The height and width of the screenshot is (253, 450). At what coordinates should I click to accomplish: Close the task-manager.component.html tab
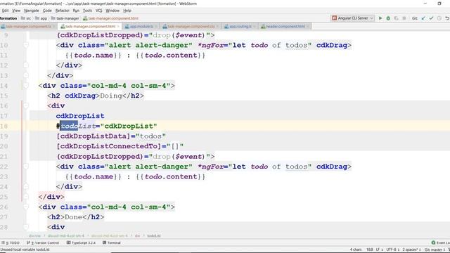[x=118, y=27]
